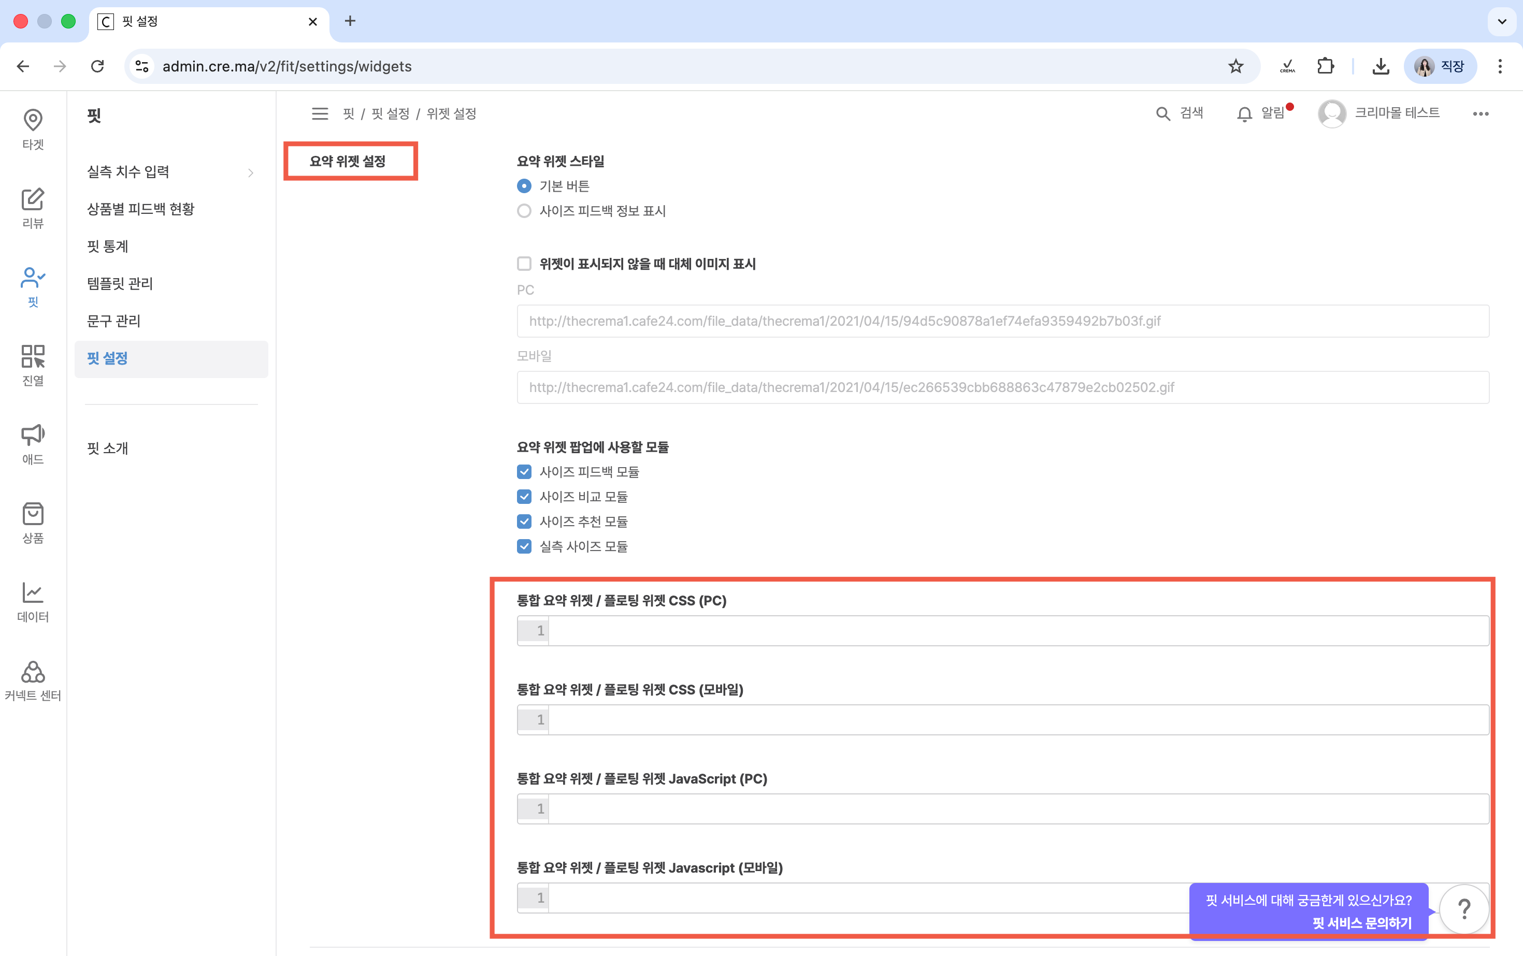Open the 데이터 section in the sidebar
This screenshot has height=956, width=1523.
pos(33,601)
